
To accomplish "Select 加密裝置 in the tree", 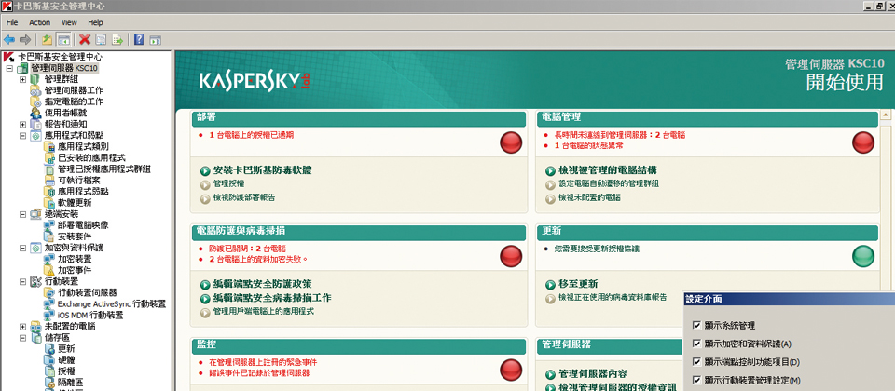I will click(x=75, y=259).
